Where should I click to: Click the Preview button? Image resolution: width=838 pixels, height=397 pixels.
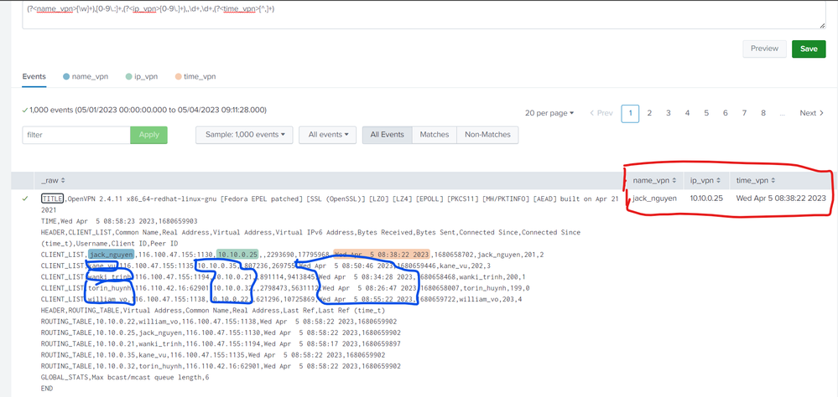click(x=764, y=49)
